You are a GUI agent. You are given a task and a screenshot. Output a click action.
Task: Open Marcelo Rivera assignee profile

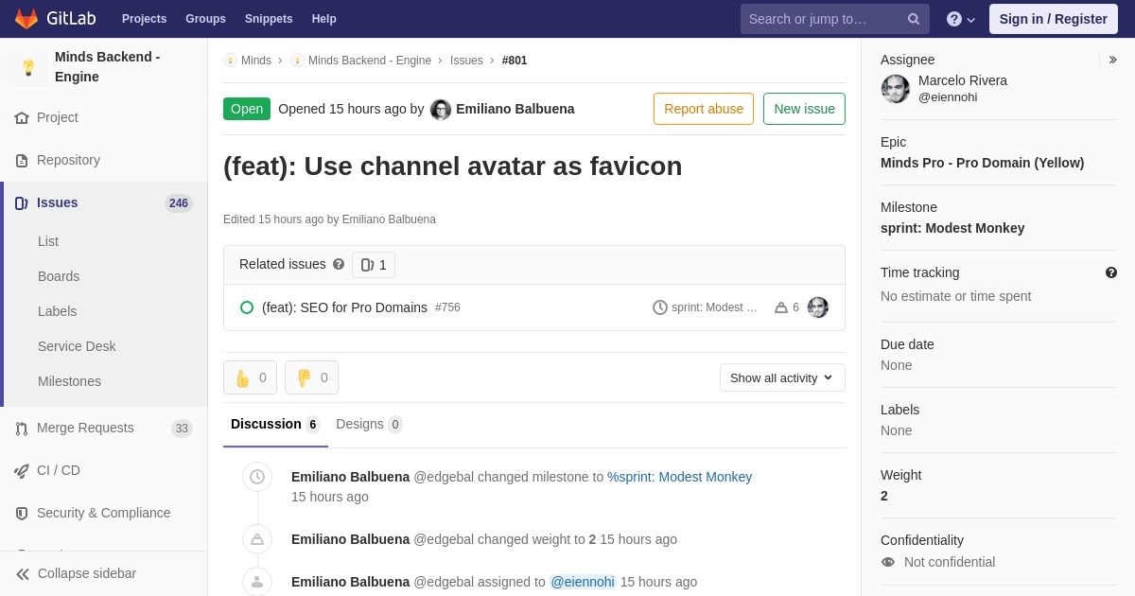coord(963,80)
